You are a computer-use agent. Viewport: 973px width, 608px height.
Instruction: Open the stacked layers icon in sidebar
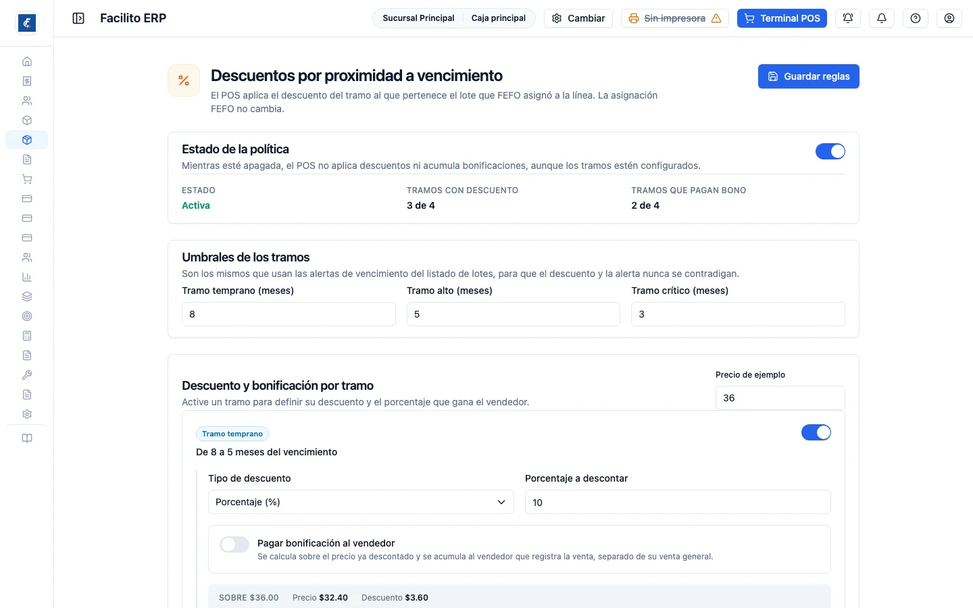tap(27, 297)
